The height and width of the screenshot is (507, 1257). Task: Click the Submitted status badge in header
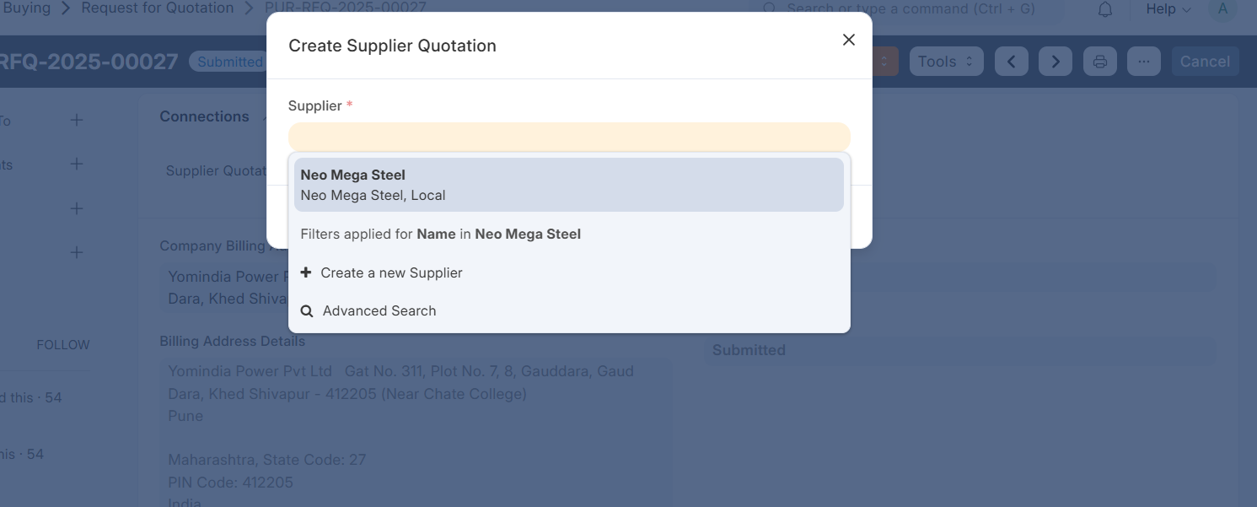coord(228,62)
